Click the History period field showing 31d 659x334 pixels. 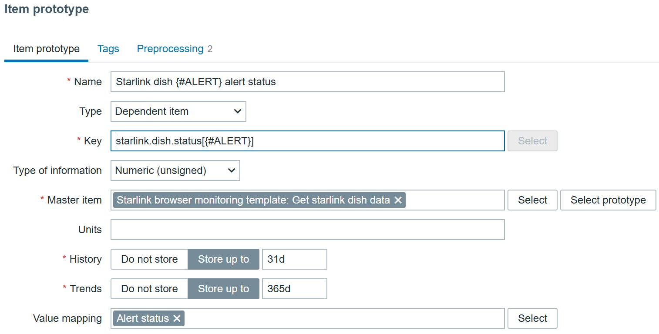click(x=294, y=259)
